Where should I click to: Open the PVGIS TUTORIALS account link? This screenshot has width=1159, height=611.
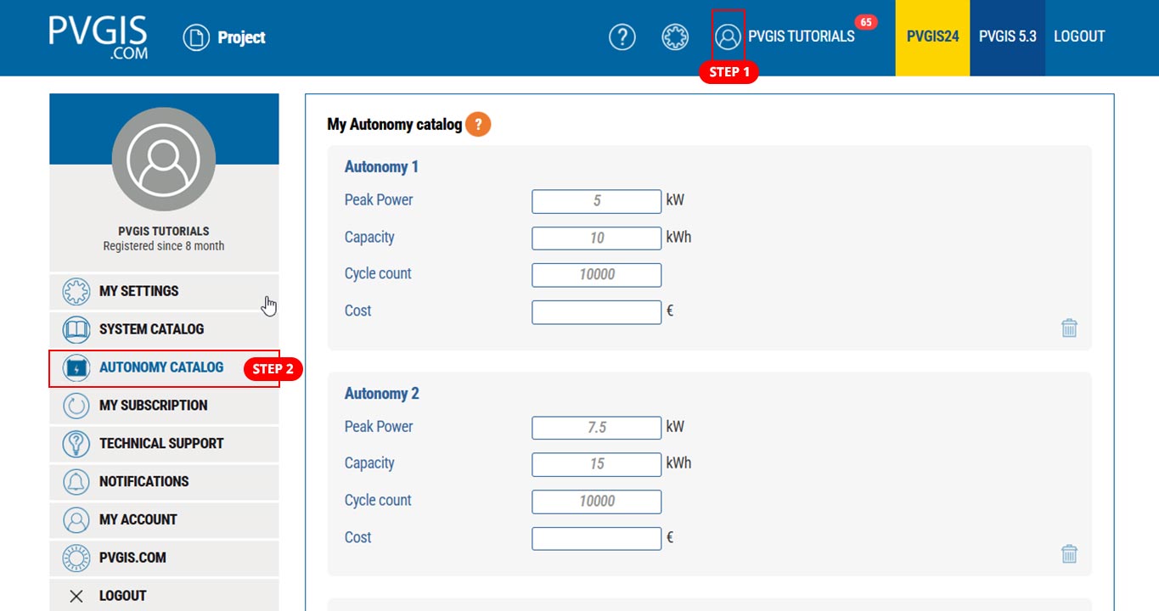click(799, 36)
